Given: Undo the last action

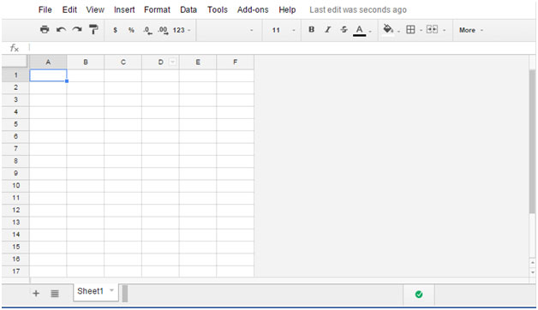Looking at the screenshot, I should click(61, 29).
